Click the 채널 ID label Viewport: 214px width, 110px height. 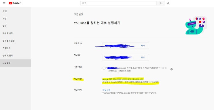point(77,55)
